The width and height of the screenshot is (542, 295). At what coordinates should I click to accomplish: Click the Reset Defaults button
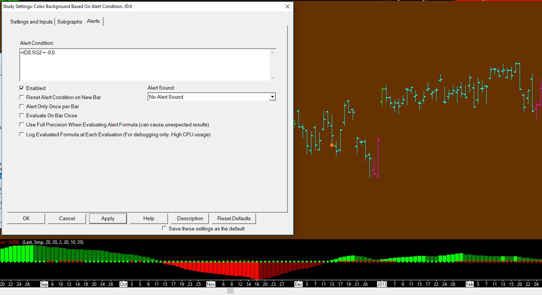234,218
